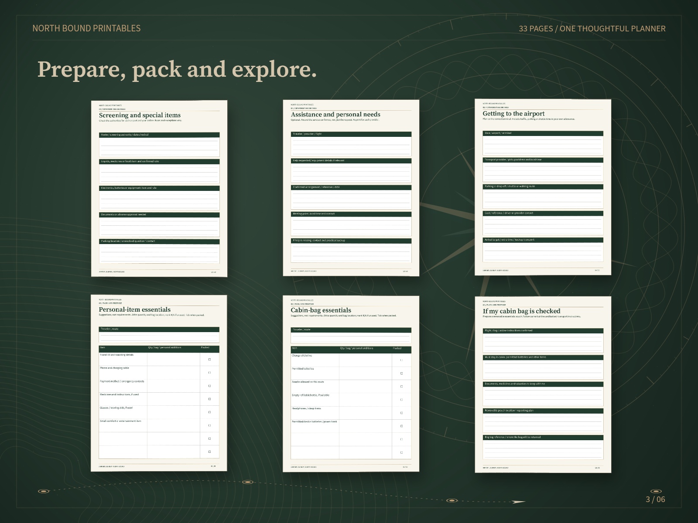
Task: Click 'Traveler / provider / flight' section header
Action: click(351, 134)
